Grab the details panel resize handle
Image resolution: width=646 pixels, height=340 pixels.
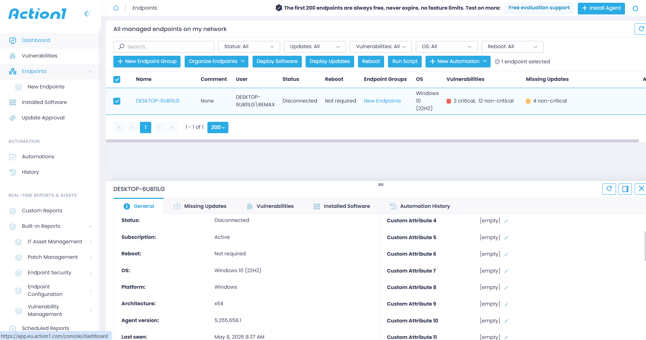[x=381, y=185]
